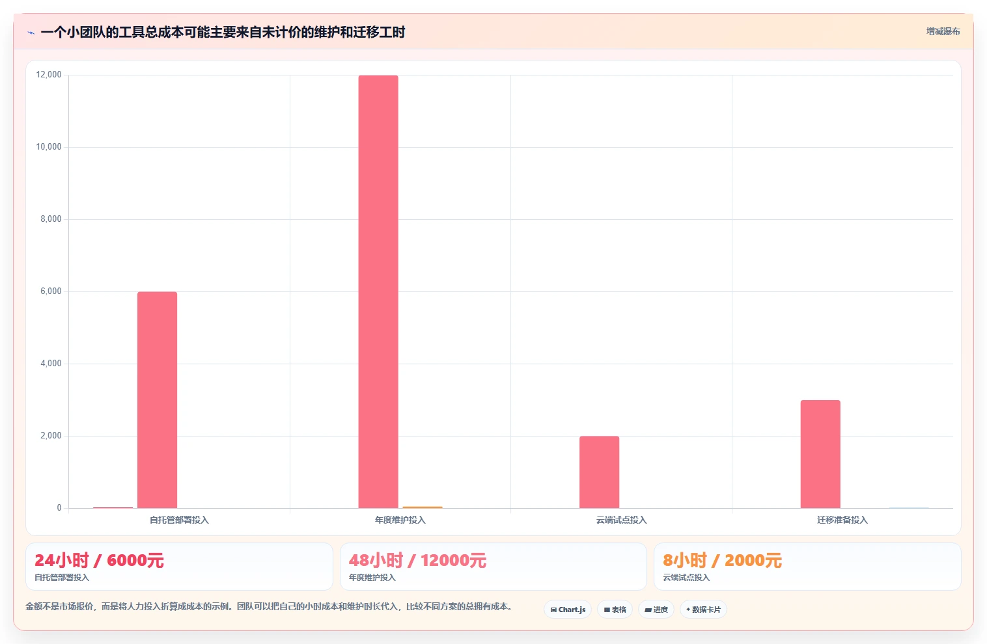
Task: Open the 8小时 / 2000元 data card
Action: tap(807, 567)
